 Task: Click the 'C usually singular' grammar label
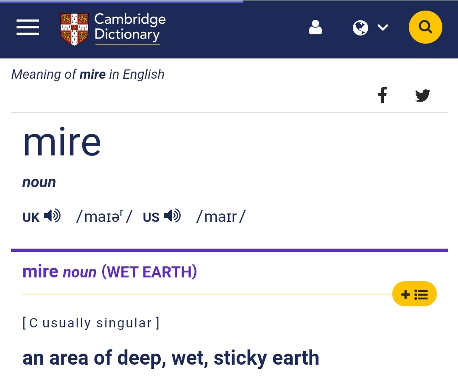91,323
